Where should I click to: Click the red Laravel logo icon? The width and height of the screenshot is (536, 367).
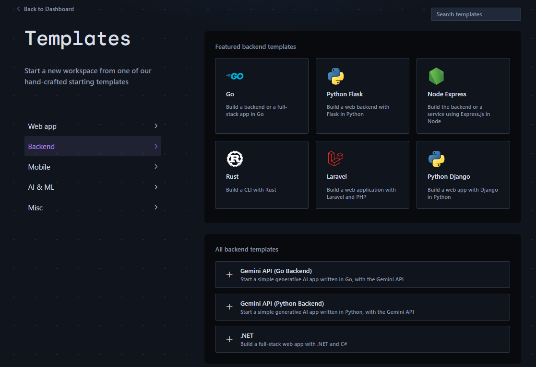click(x=335, y=159)
